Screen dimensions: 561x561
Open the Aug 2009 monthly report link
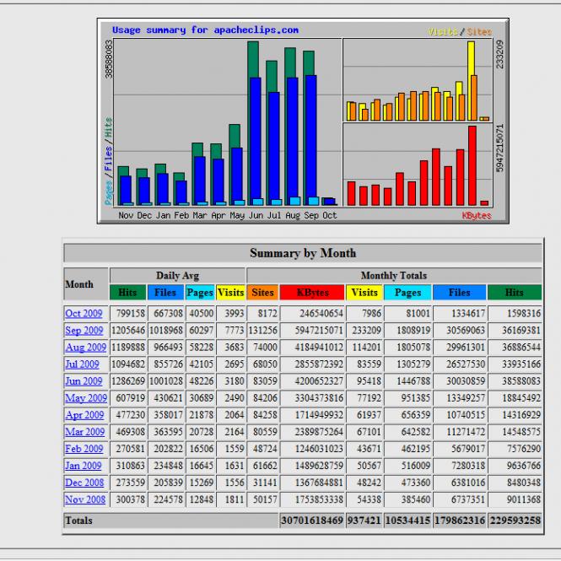86,347
